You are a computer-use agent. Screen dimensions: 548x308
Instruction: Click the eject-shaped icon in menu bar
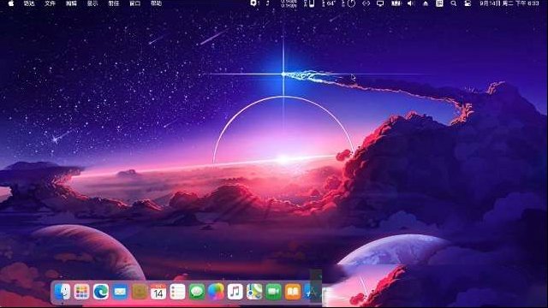point(426,3)
